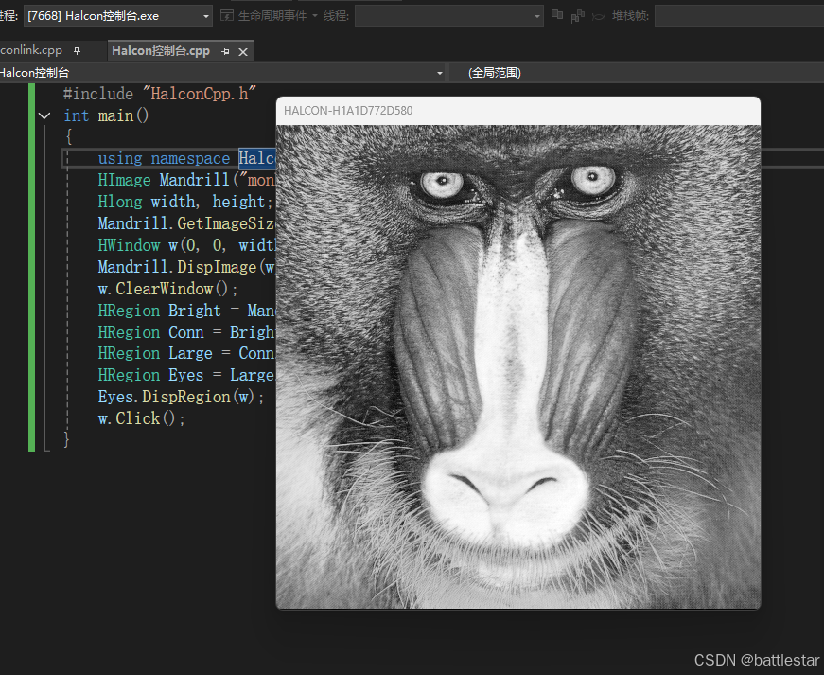Click the 'w.Click();' code line
824x675 pixels.
click(141, 418)
